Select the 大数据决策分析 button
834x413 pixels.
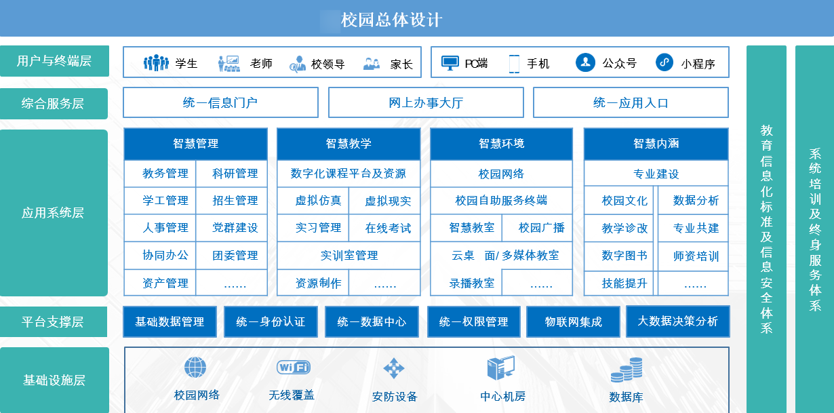tap(677, 321)
